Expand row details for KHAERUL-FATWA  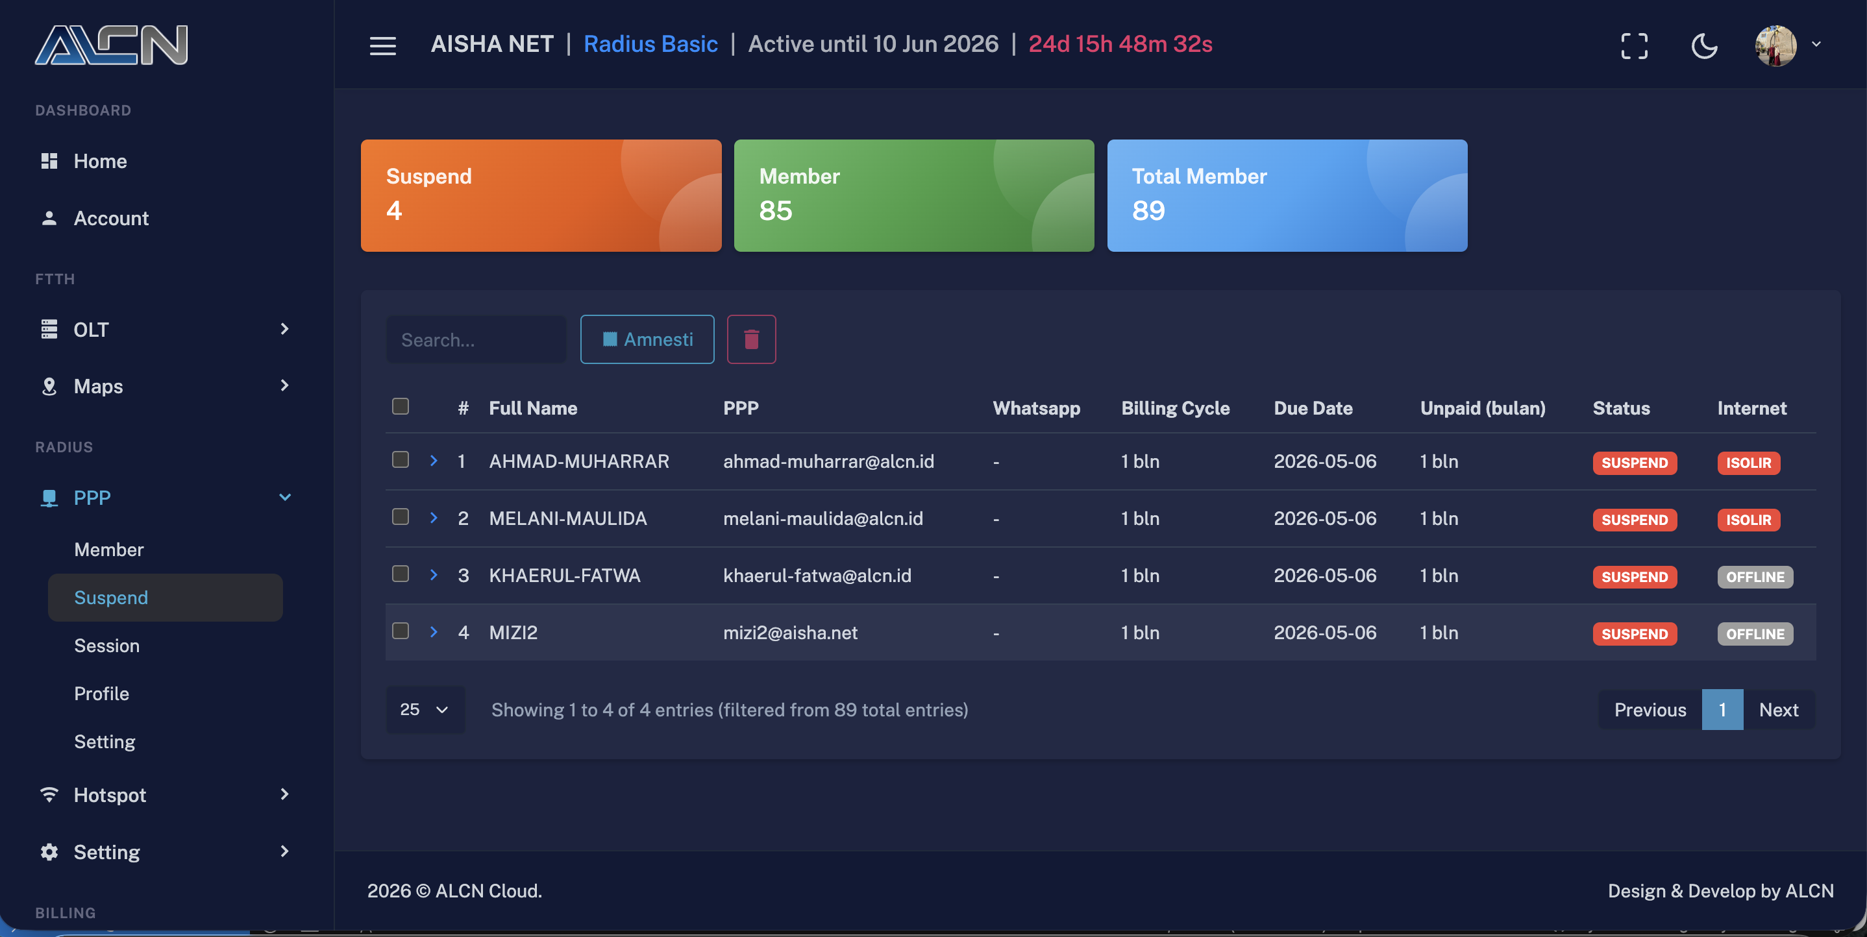pos(434,575)
